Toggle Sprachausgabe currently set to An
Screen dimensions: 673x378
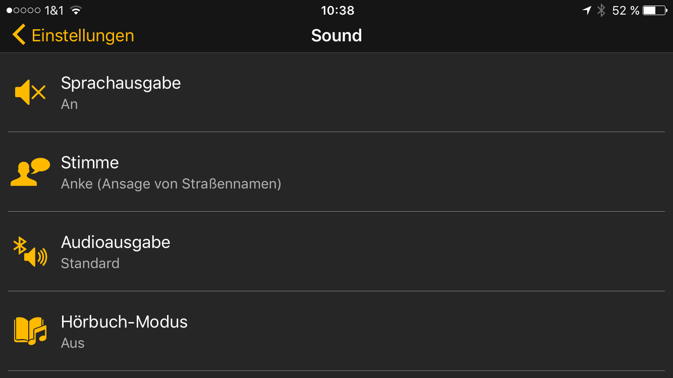click(x=70, y=104)
